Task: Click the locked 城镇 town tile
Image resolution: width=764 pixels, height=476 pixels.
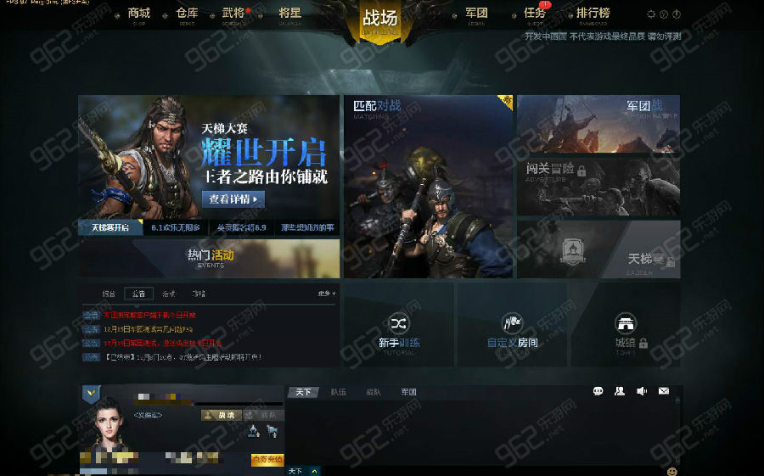Action: (x=626, y=324)
